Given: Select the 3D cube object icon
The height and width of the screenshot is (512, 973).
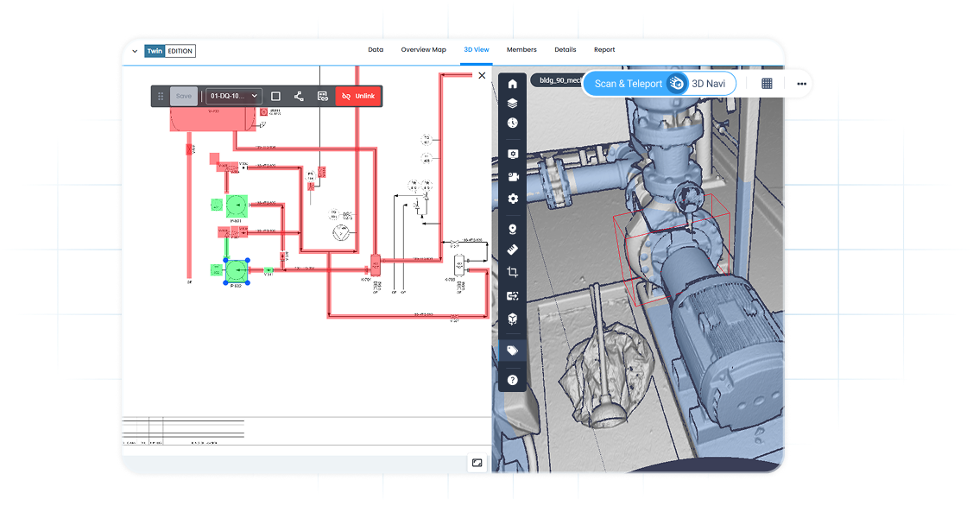Looking at the screenshot, I should tap(513, 319).
